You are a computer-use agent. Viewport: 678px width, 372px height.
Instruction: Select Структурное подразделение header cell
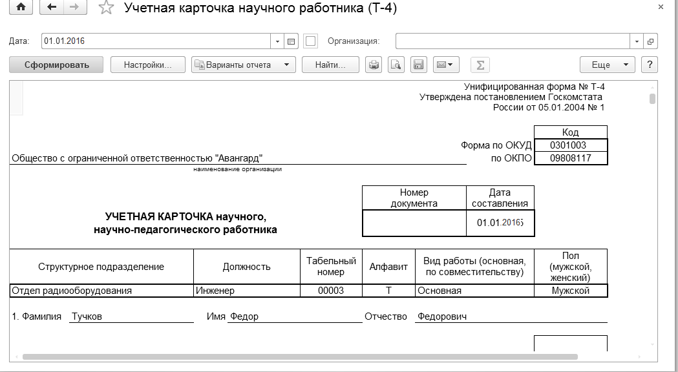pos(101,267)
